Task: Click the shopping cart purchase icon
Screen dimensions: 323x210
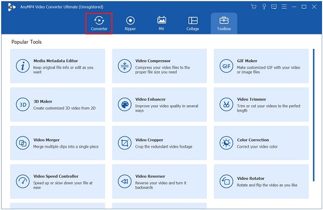Action: click(x=254, y=7)
